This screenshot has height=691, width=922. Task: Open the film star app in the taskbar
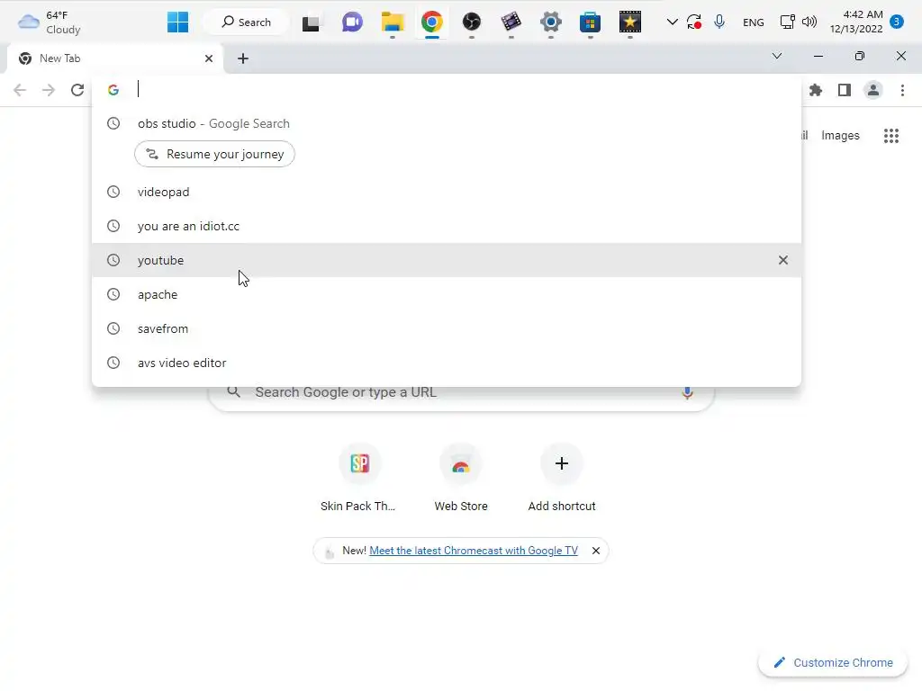click(629, 22)
